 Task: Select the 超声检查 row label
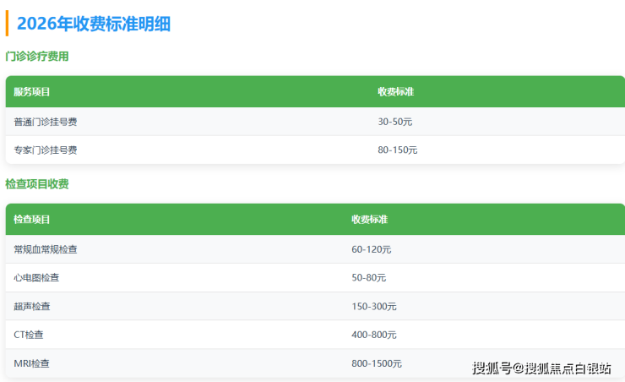pos(32,306)
